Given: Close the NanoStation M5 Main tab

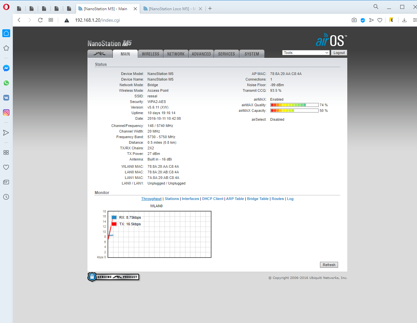Looking at the screenshot, I should click(135, 9).
